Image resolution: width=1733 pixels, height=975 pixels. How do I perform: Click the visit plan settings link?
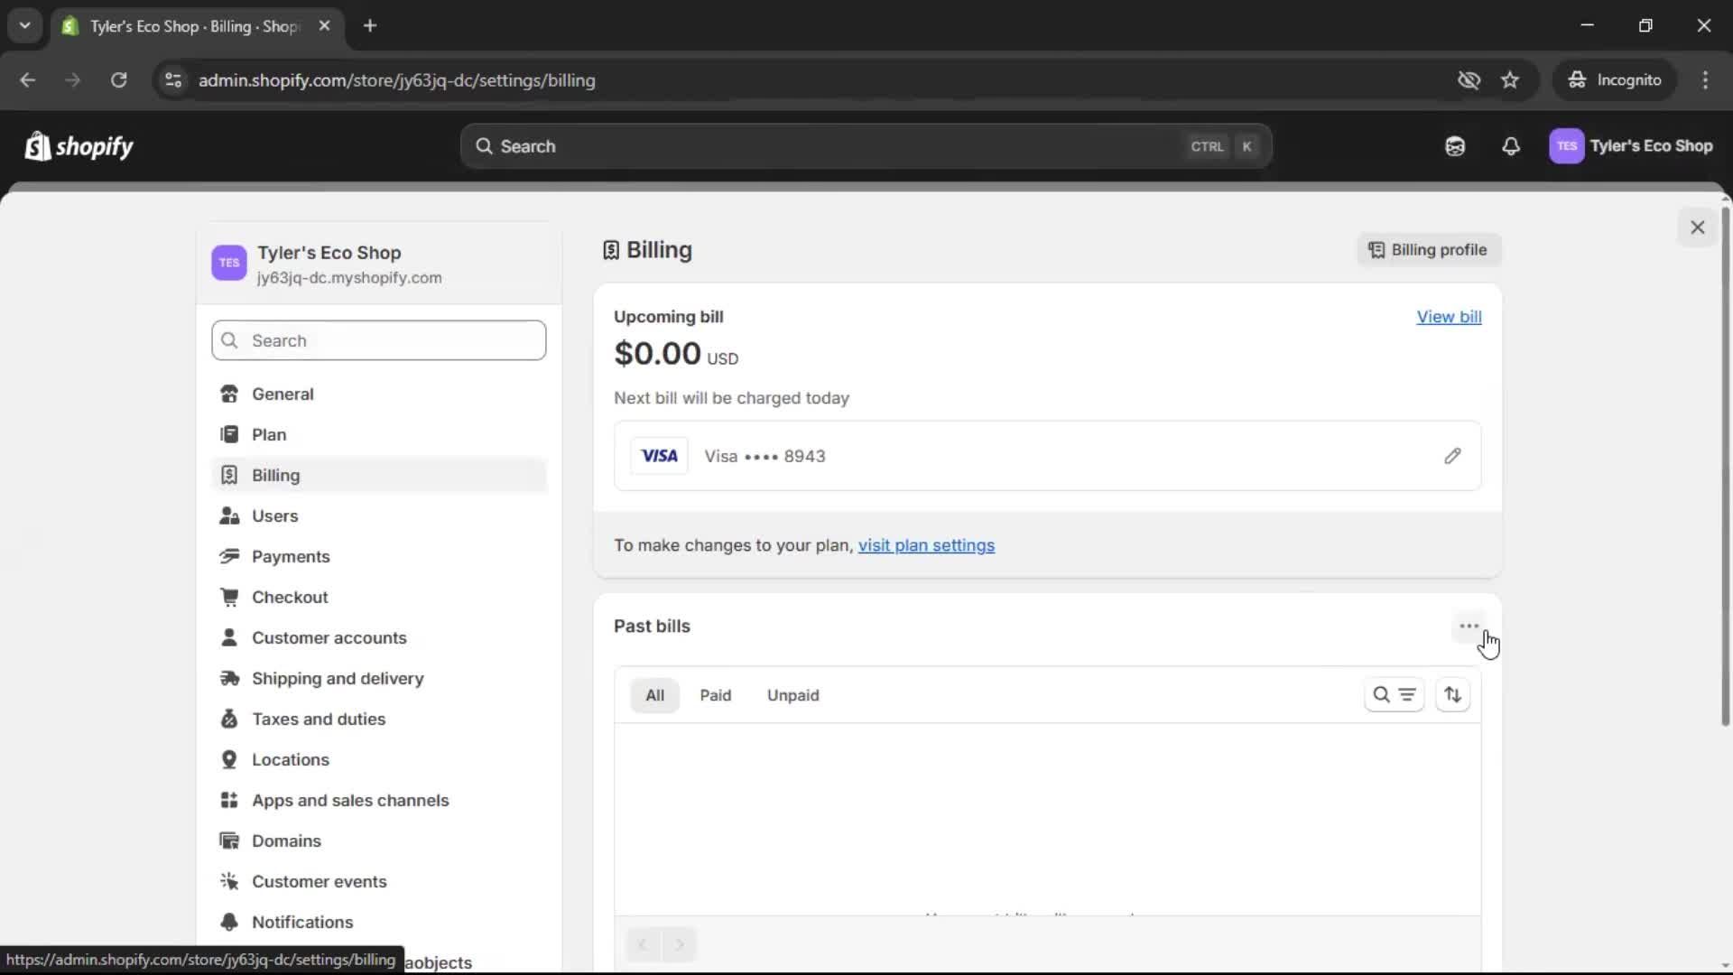(927, 545)
